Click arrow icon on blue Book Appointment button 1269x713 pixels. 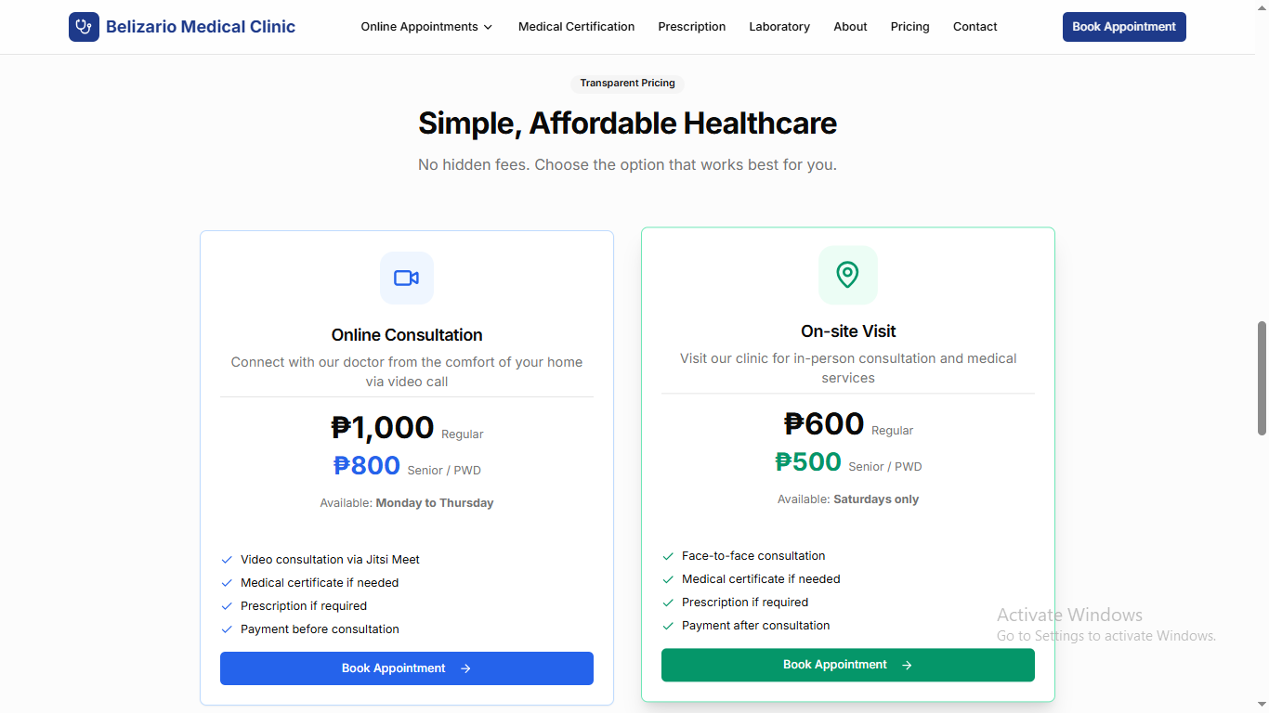coord(465,668)
